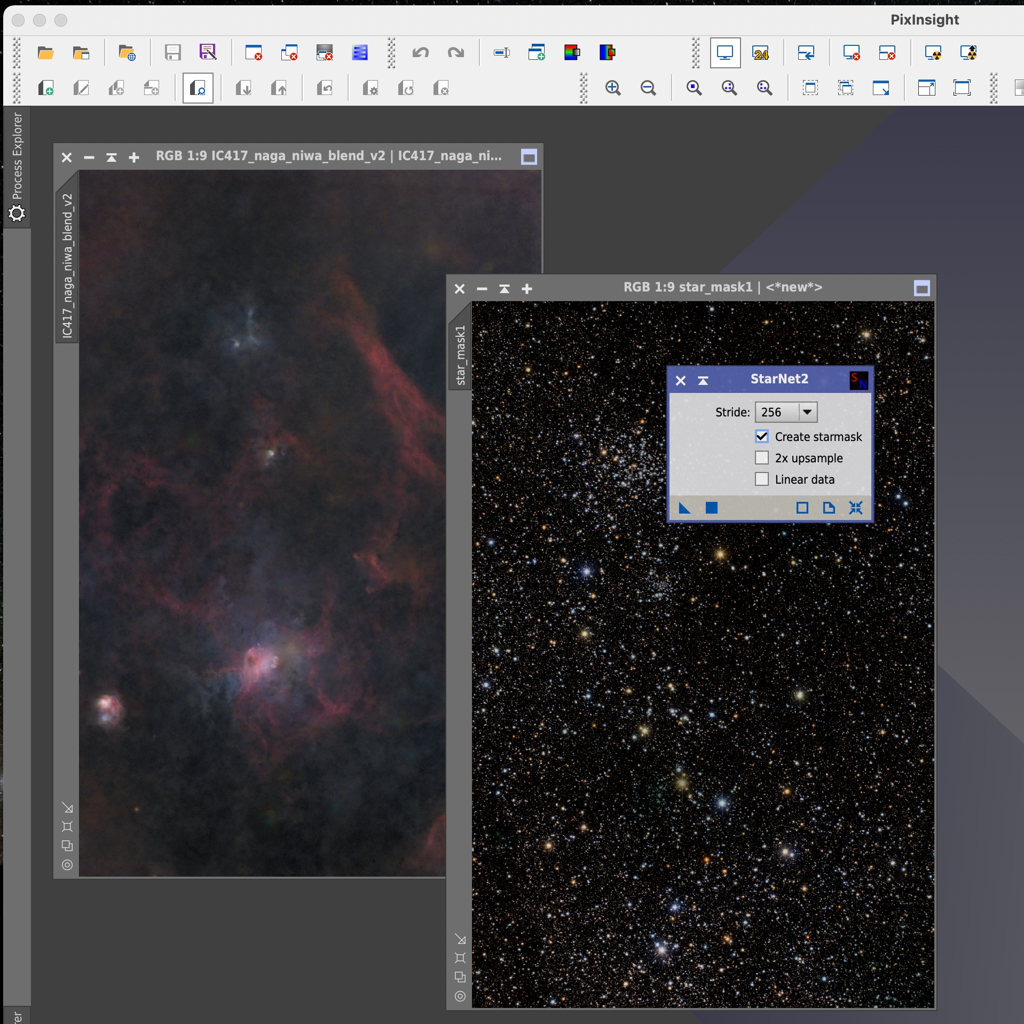Shade the StarNet2 window with the collapse arrow

click(703, 381)
